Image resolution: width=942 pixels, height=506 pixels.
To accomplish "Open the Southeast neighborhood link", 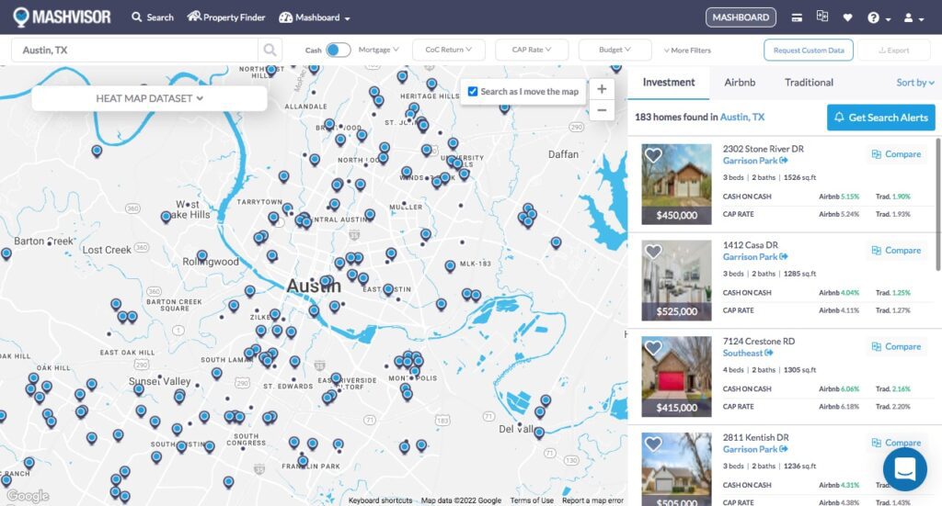I will pos(747,354).
